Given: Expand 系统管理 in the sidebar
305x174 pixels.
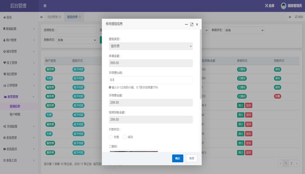Looking at the screenshot, I should (x=19, y=138).
